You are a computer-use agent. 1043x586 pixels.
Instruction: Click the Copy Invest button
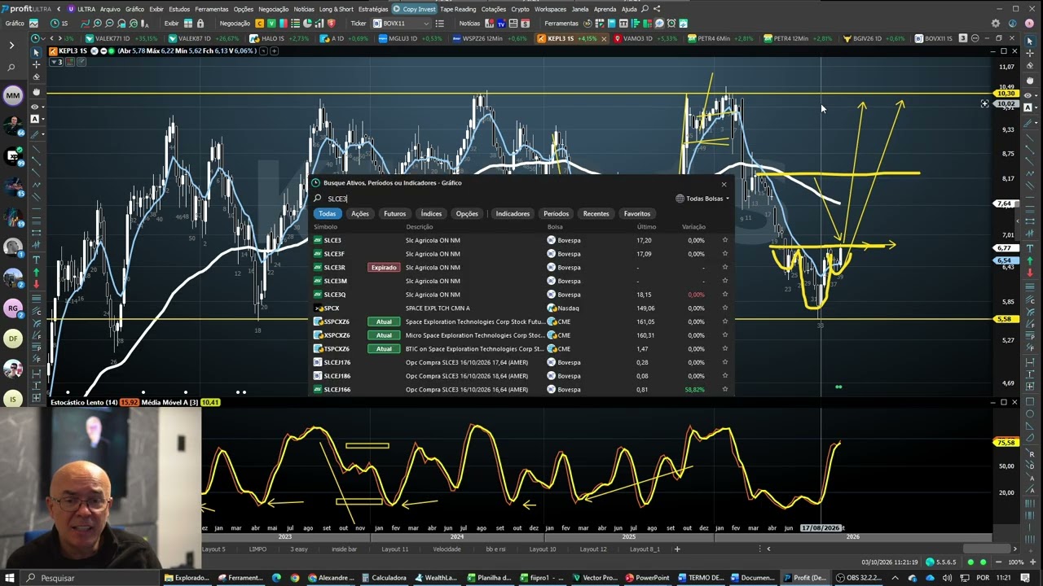point(415,9)
